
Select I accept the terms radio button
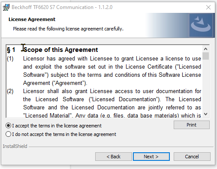(8, 126)
